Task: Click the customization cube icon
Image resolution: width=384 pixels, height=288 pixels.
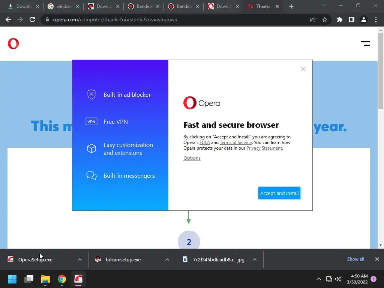Action: [91, 148]
